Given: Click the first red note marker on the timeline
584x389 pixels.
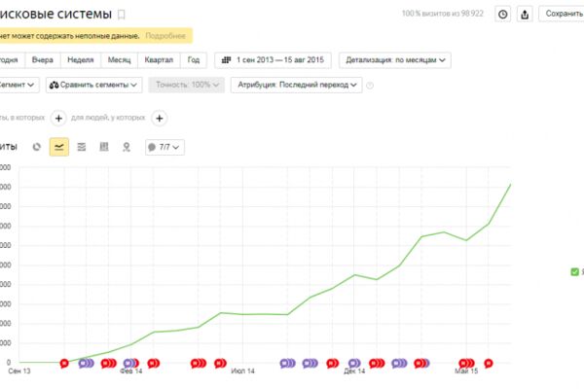Looking at the screenshot, I should tap(64, 364).
